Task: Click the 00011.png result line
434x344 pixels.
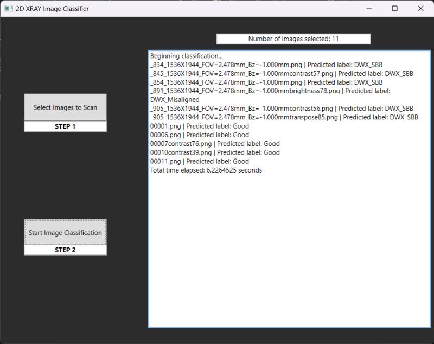Action: (199, 161)
